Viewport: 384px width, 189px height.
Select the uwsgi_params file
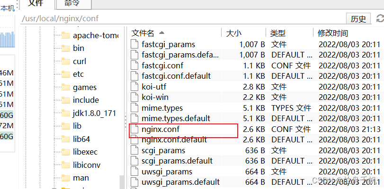(x=167, y=172)
